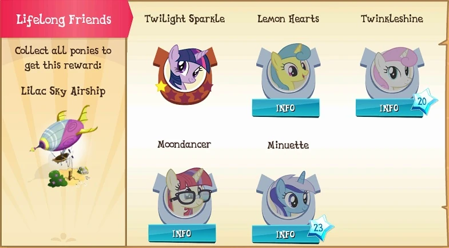The image size is (449, 248).
Task: Open INFO for Lemon Hearts
Action: click(x=285, y=108)
